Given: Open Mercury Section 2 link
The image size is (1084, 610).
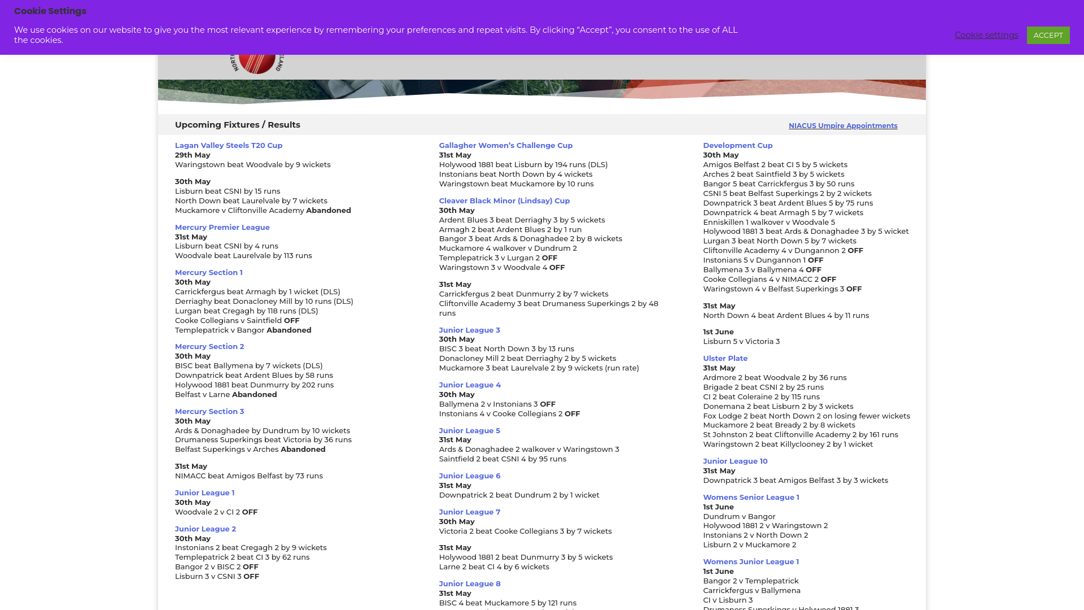Looking at the screenshot, I should (x=209, y=347).
